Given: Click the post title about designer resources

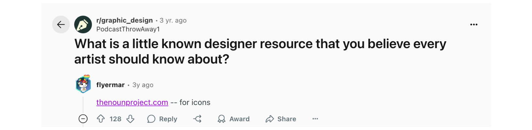Looking at the screenshot, I should coord(260,51).
